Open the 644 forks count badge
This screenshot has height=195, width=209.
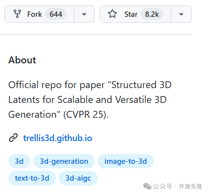tap(56, 14)
